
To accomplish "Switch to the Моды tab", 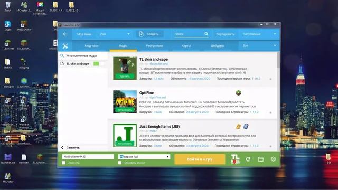I will [123, 46].
